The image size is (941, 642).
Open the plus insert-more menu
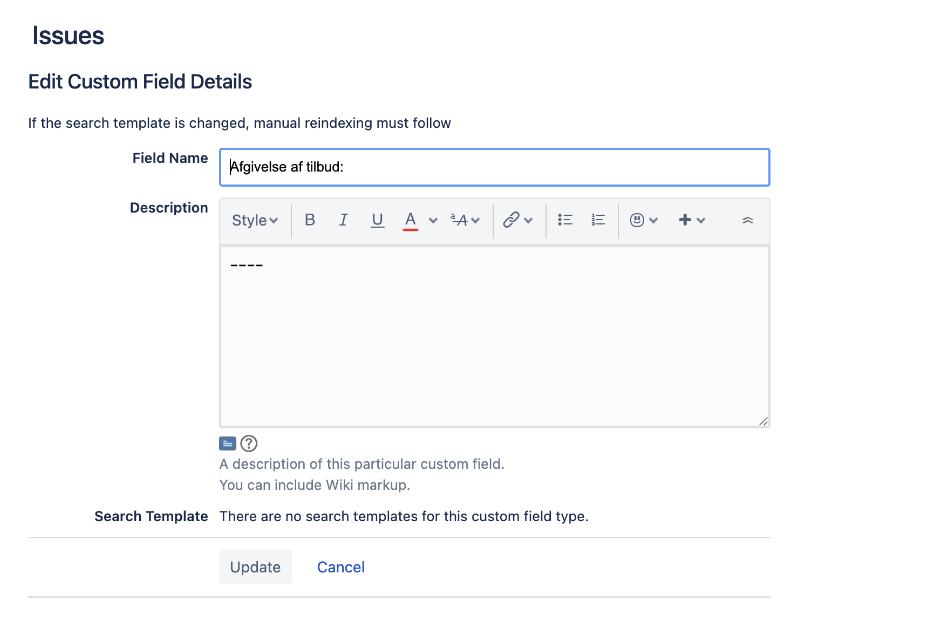point(692,220)
